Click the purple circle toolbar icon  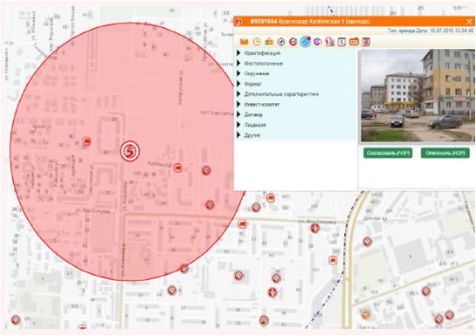pos(318,42)
